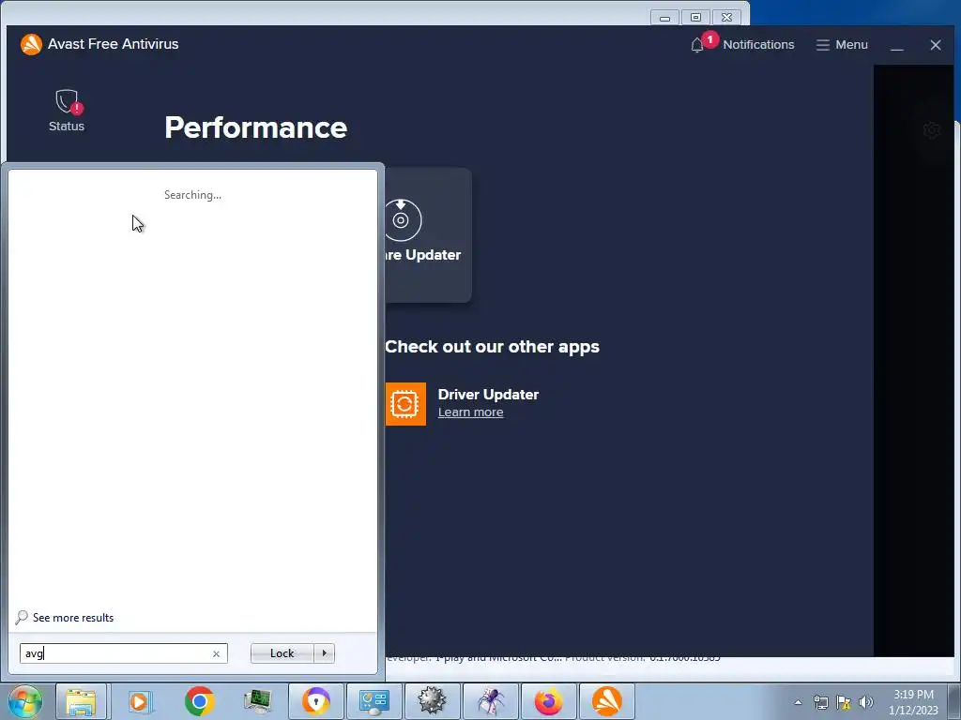The width and height of the screenshot is (961, 720).
Task: Maximize the background window behind Avast
Action: pyautogui.click(x=695, y=17)
